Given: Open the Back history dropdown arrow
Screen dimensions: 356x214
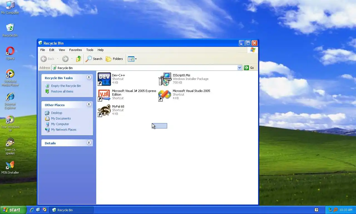Looking at the screenshot, I should point(58,59).
